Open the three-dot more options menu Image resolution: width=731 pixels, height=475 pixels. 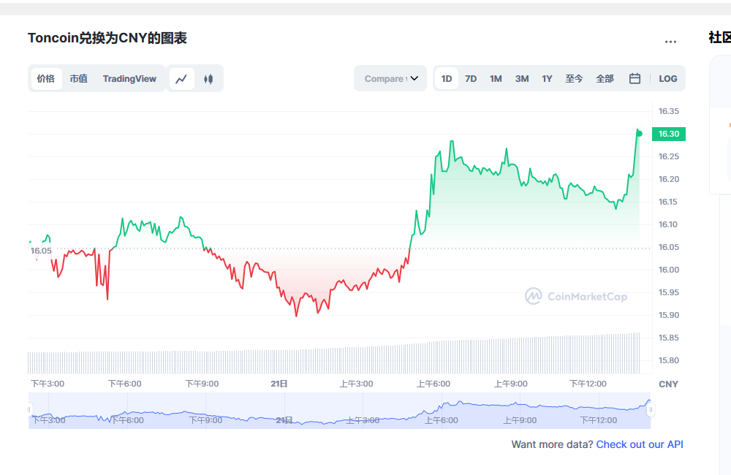pyautogui.click(x=670, y=42)
